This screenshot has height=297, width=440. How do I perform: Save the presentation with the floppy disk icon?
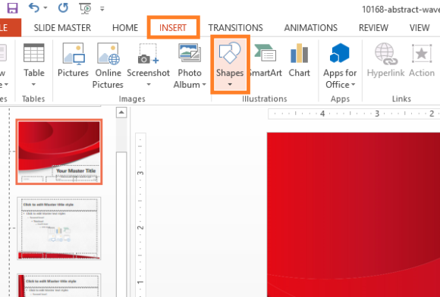(x=12, y=8)
